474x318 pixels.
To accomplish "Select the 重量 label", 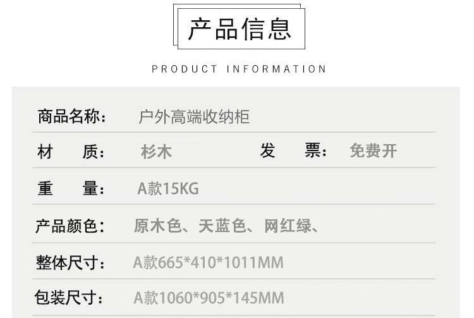I will click(x=72, y=188).
